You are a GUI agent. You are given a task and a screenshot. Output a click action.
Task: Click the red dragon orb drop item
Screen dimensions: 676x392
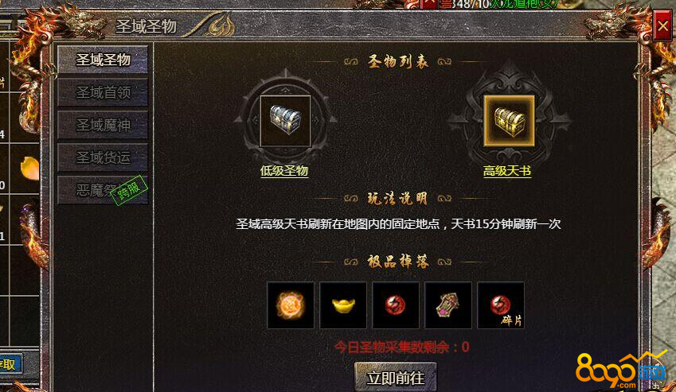click(x=396, y=305)
